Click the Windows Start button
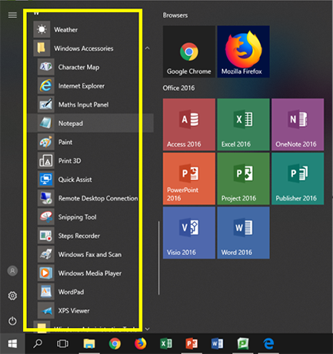Viewport: 333px width, 354px height. (12, 343)
